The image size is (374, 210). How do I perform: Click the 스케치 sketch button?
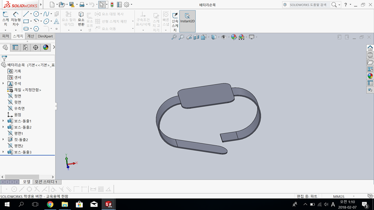pyautogui.click(x=5, y=19)
